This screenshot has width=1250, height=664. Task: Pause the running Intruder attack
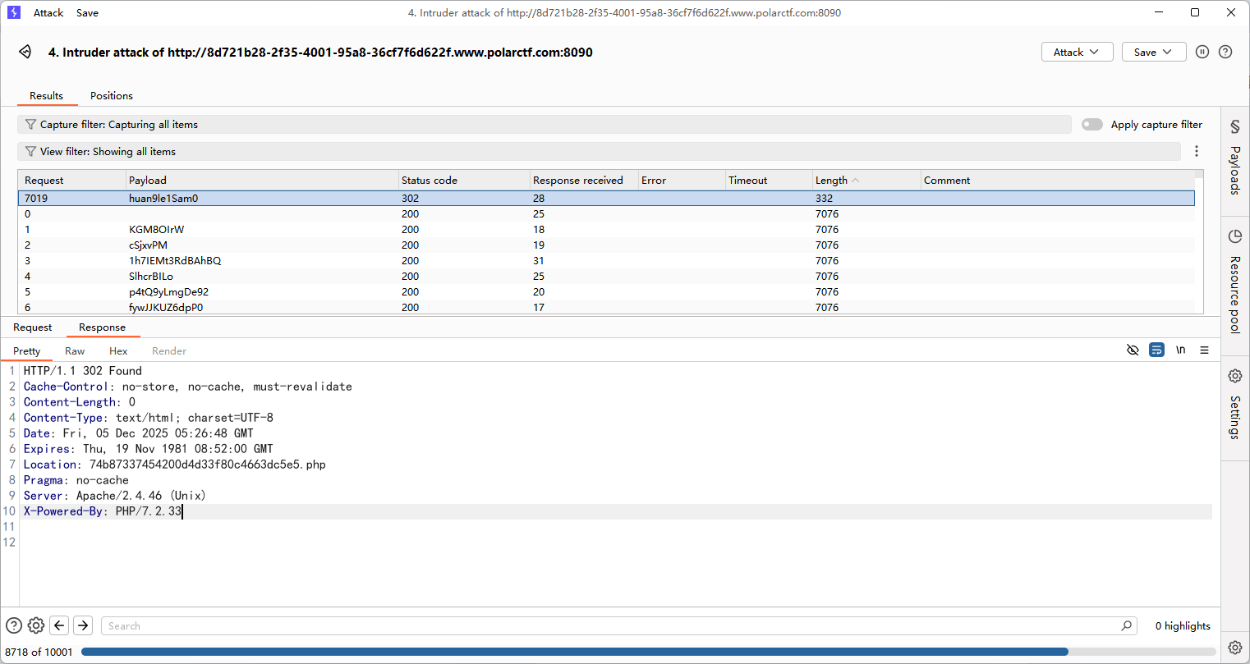[x=1202, y=52]
